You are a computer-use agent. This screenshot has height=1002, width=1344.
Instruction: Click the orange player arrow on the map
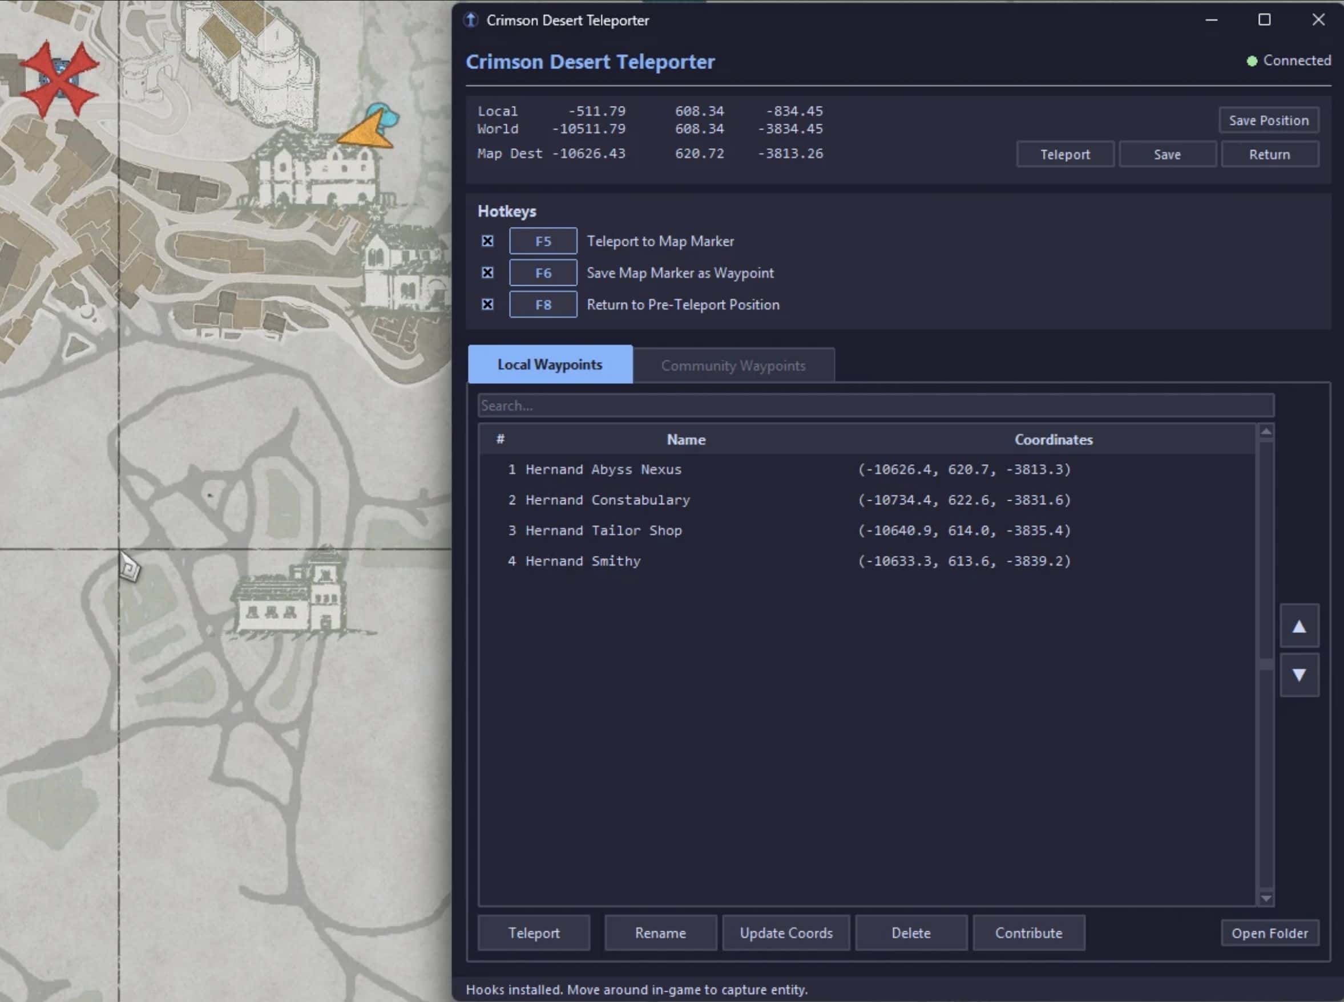tap(364, 131)
